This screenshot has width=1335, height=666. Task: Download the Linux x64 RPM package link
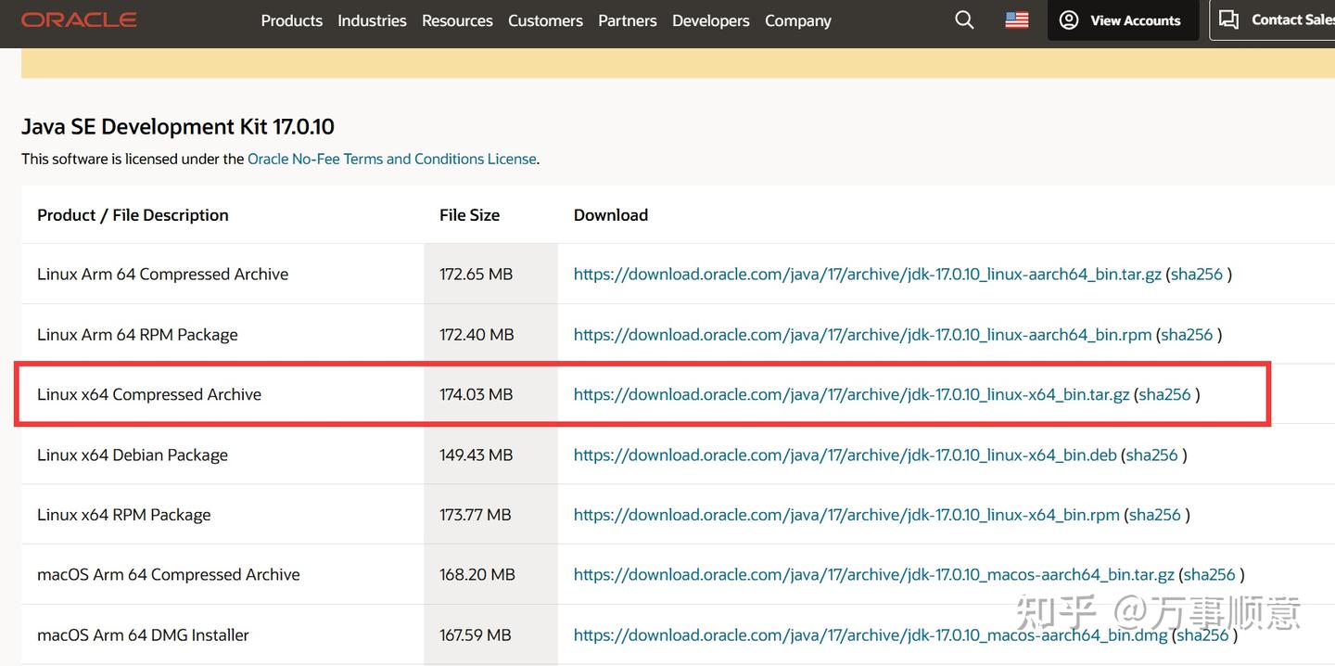[846, 515]
